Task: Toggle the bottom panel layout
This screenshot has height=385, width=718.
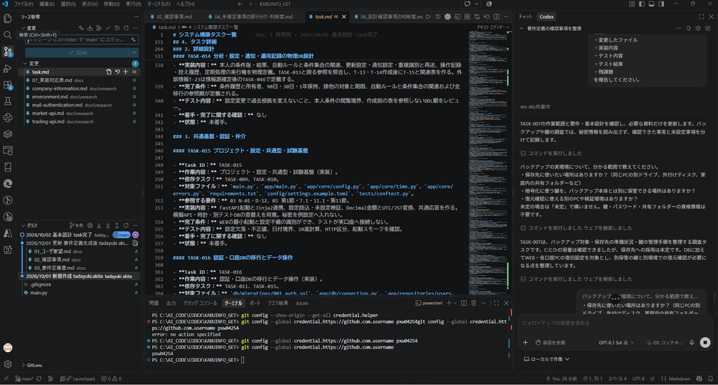Action: coord(651,4)
